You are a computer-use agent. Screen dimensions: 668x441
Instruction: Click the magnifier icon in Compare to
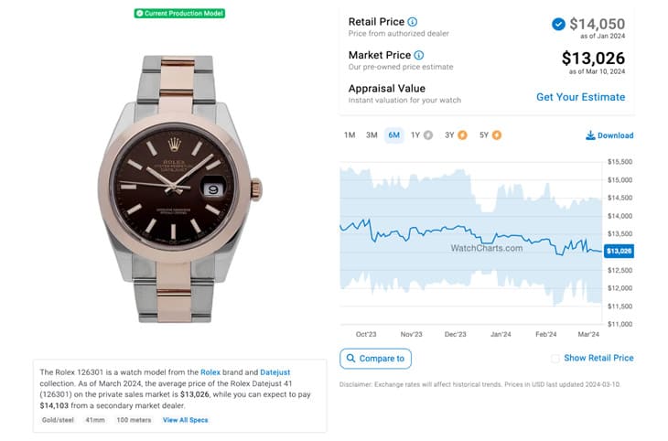[350, 359]
